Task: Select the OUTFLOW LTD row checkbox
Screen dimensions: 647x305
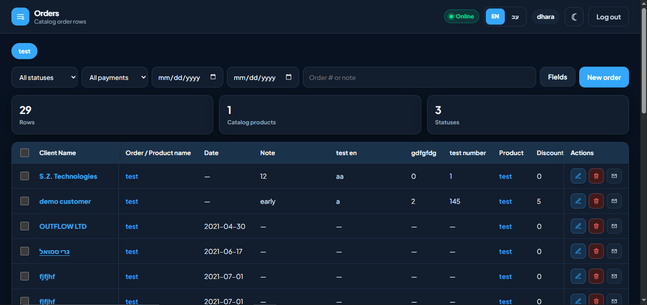Action: pyautogui.click(x=25, y=226)
